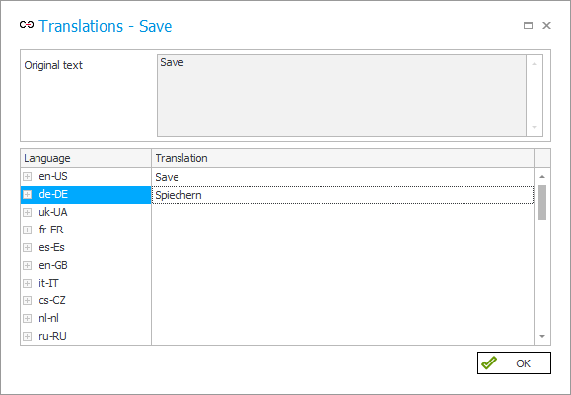The image size is (571, 395).
Task: Click the link icon beside the title
Action: (27, 25)
